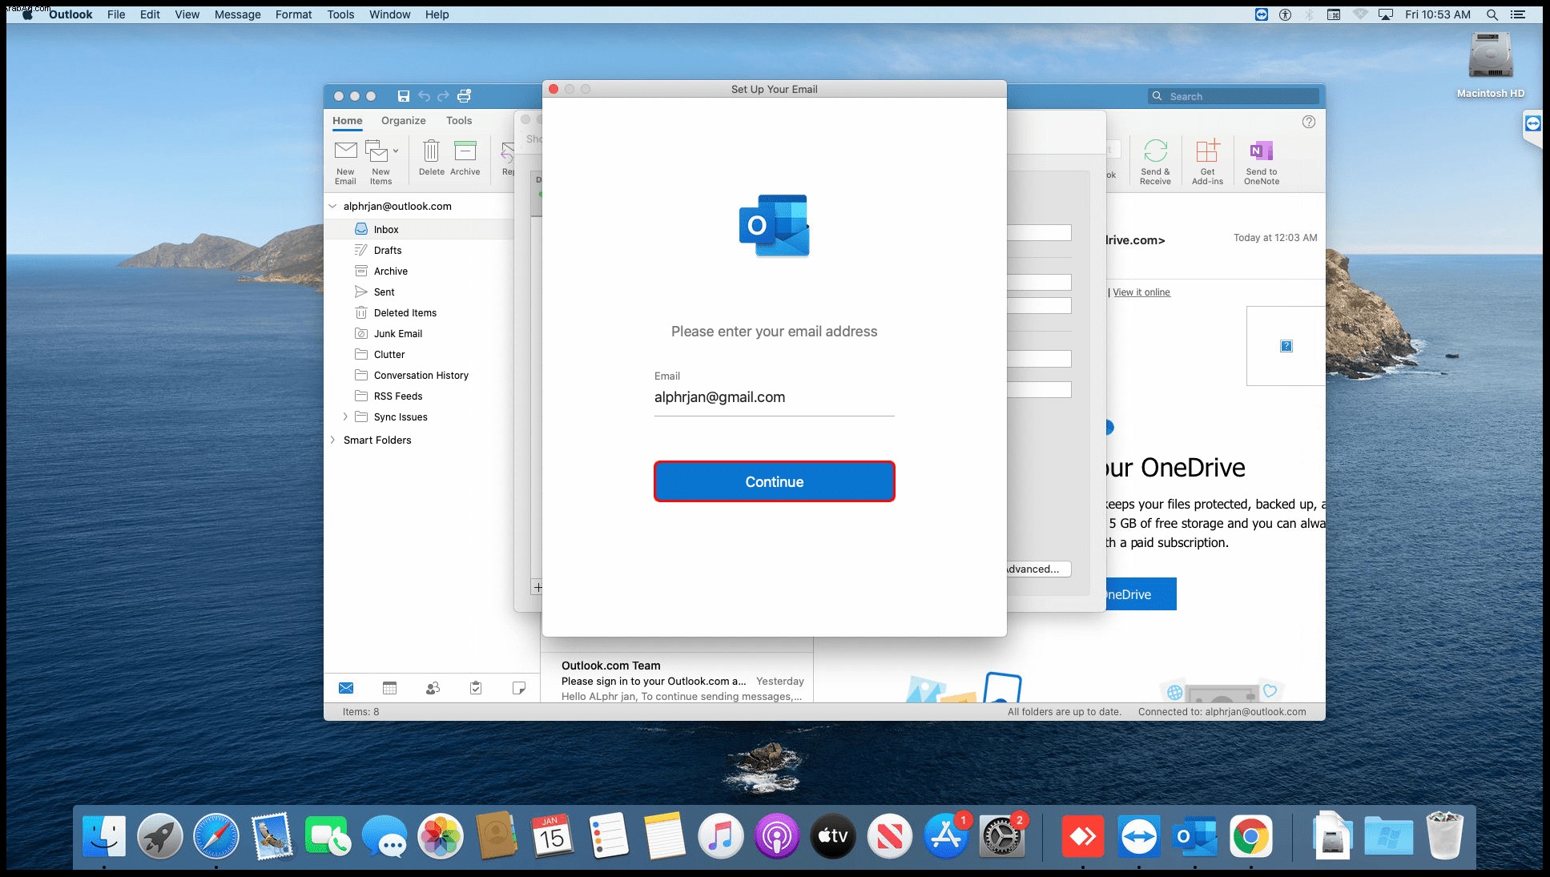Image resolution: width=1550 pixels, height=877 pixels.
Task: Click the Connected to: alphrjan@outlook.com status text
Action: pyautogui.click(x=1222, y=711)
